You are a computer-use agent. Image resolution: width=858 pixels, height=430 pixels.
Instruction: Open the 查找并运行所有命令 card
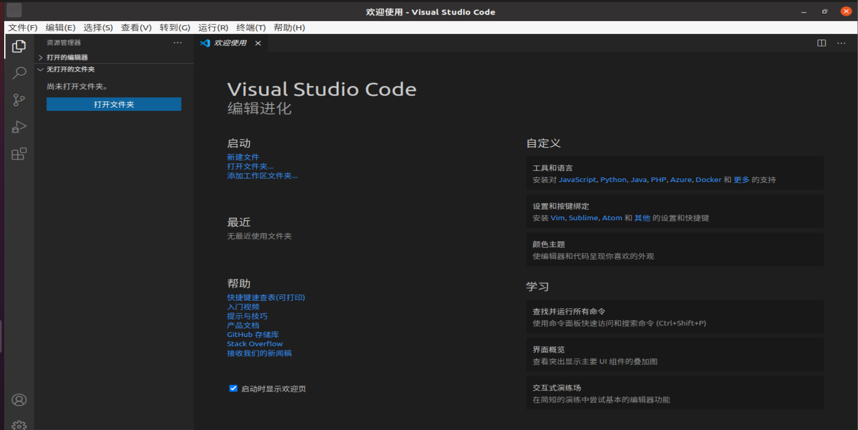pyautogui.click(x=675, y=316)
